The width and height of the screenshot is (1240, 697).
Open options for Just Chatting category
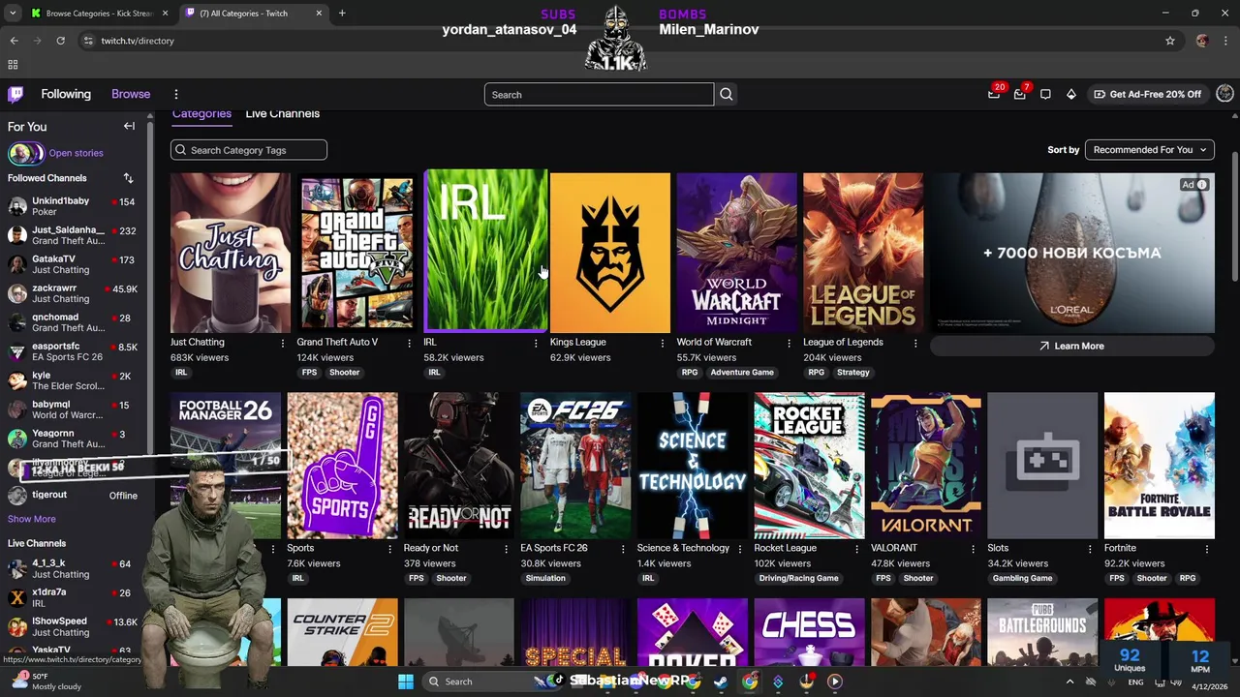(283, 343)
